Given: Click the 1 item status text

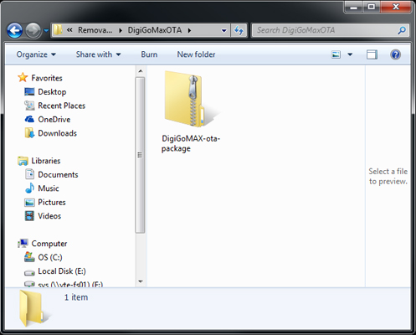Looking at the screenshot, I should 76,297.
